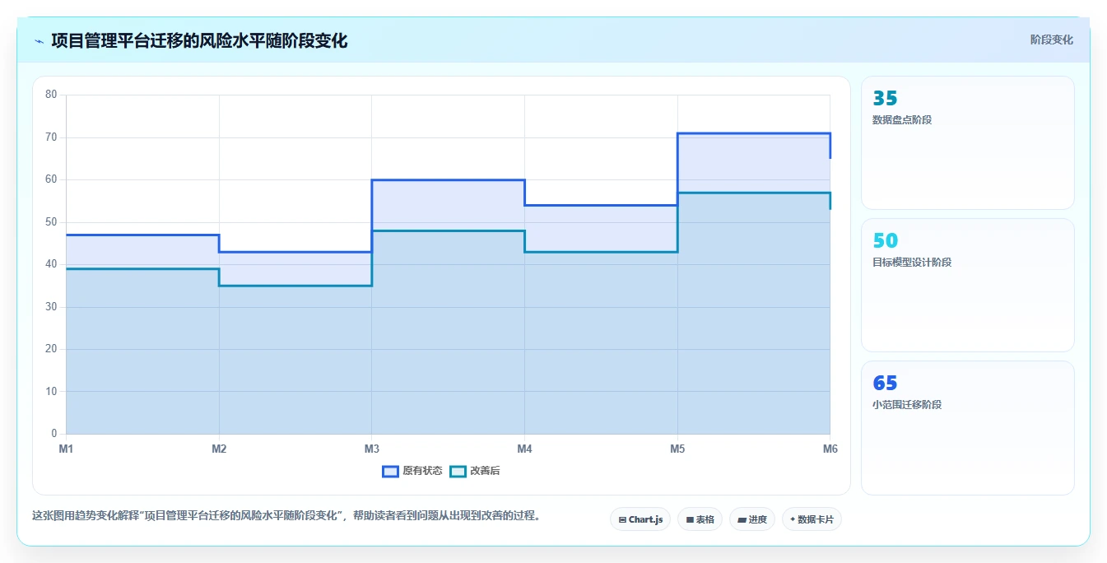Click the M3 x-axis label
The height and width of the screenshot is (563, 1107).
tap(372, 449)
